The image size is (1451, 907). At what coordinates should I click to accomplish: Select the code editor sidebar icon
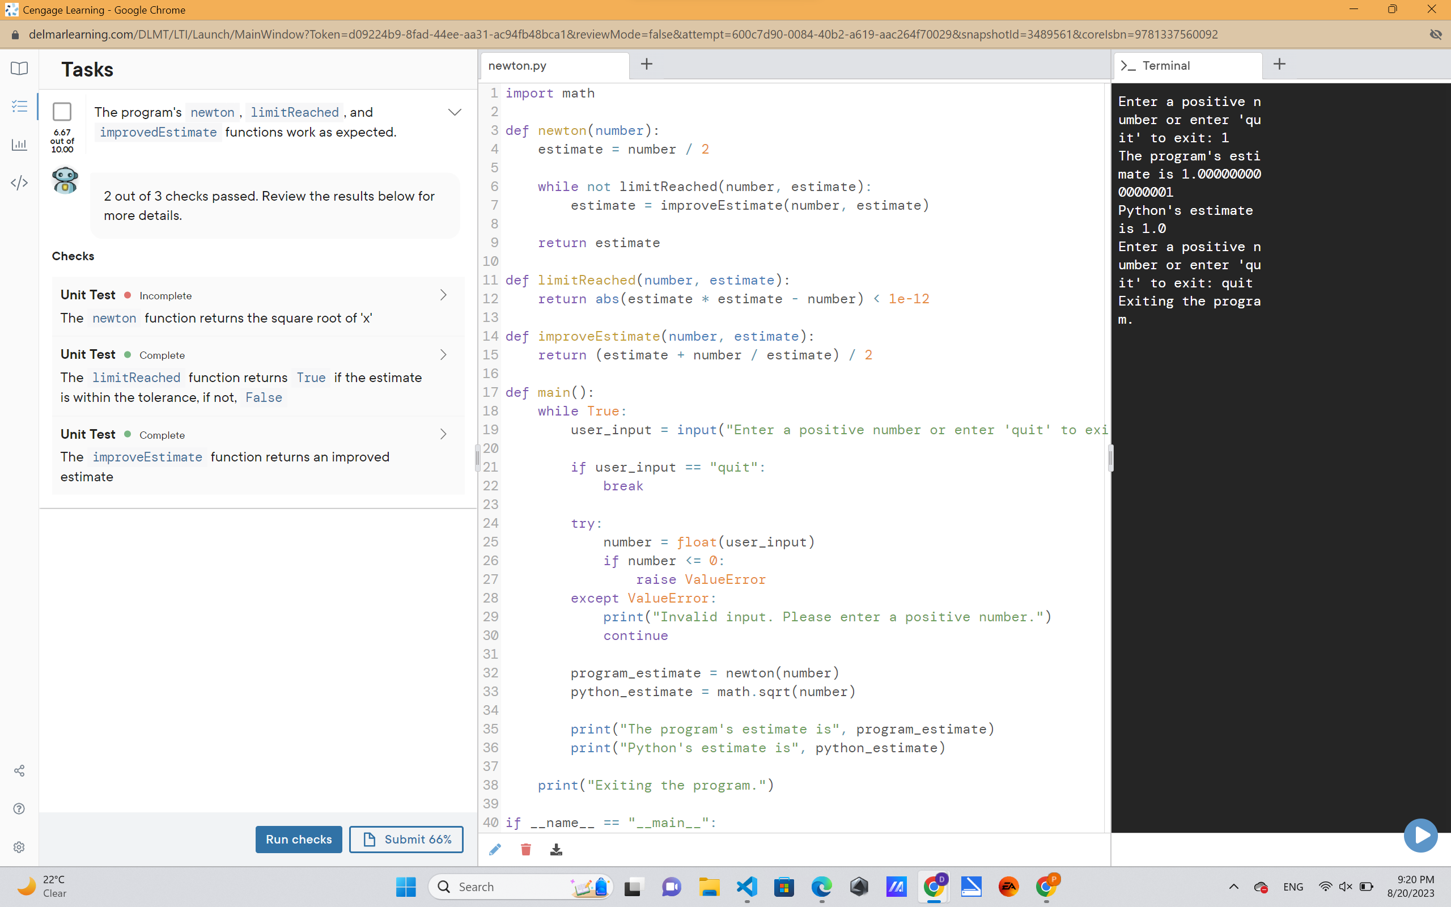19,184
